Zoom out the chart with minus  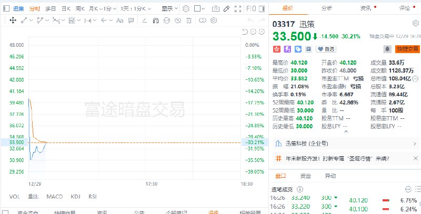[253, 32]
